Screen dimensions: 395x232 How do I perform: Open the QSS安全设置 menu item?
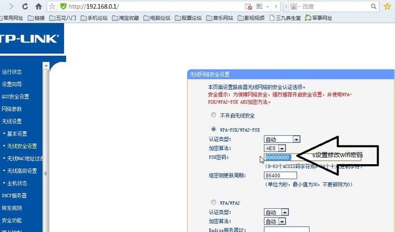pyautogui.click(x=15, y=97)
